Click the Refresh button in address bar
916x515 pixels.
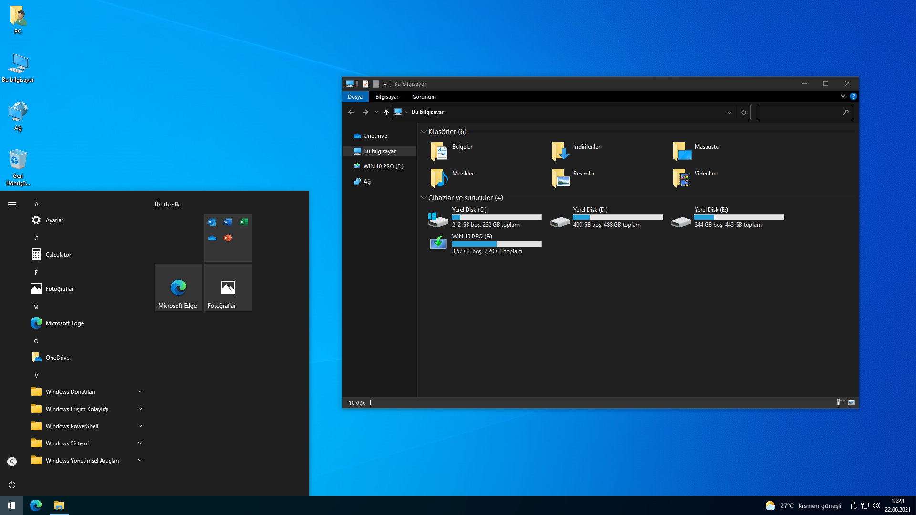[743, 113]
